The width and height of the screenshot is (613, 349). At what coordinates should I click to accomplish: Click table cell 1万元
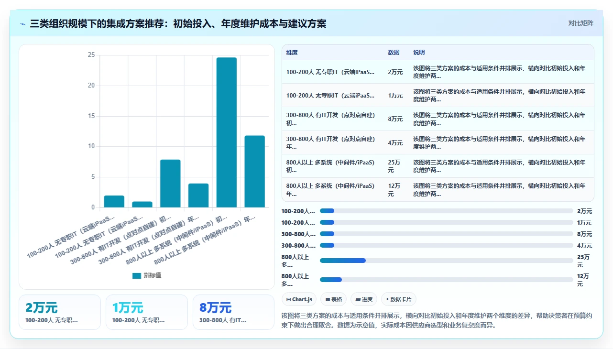point(395,96)
